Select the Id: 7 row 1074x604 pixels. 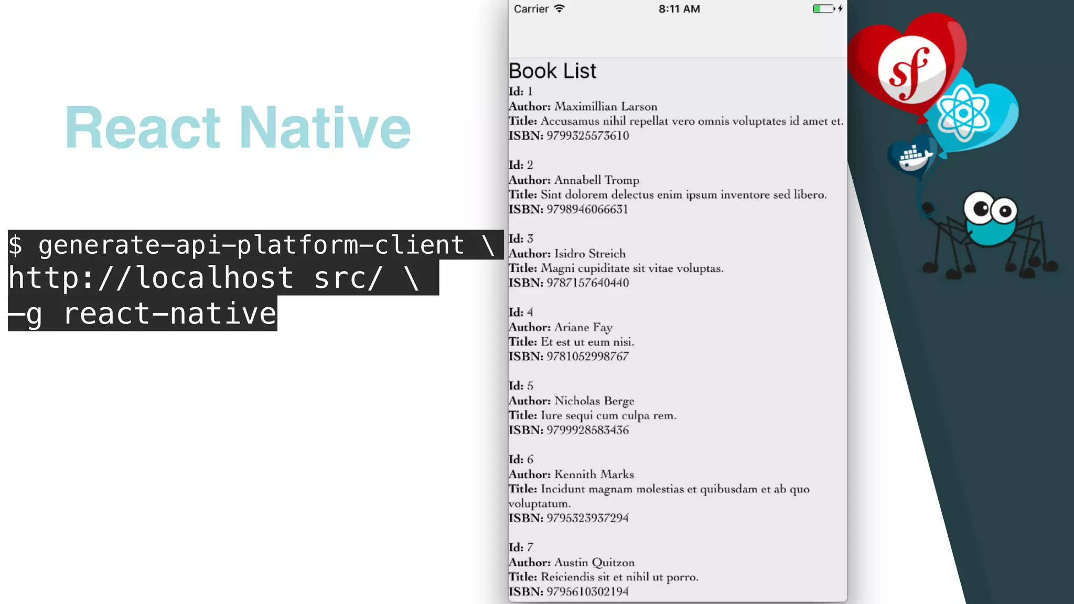point(521,547)
